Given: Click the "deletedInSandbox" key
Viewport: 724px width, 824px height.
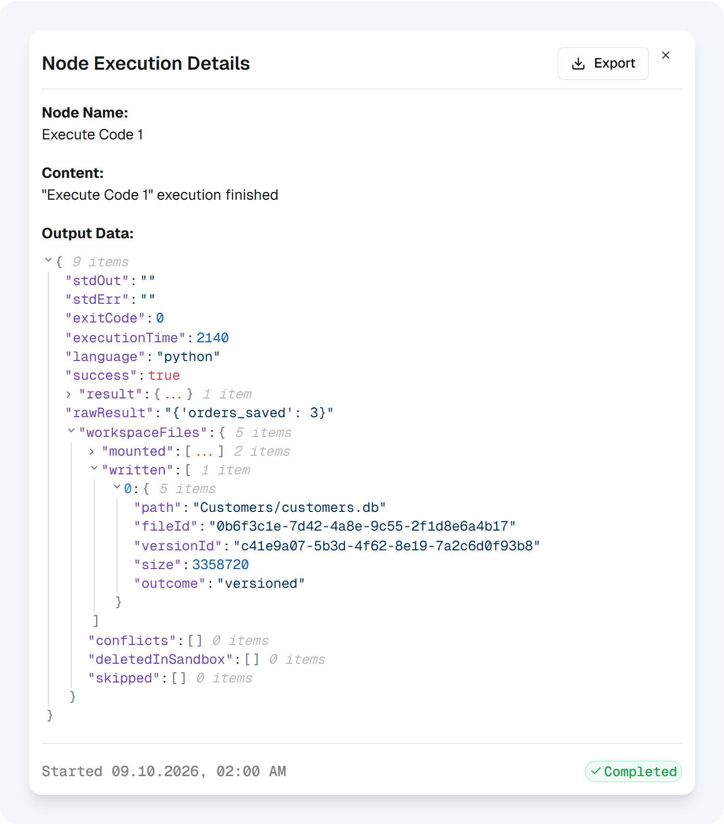Looking at the screenshot, I should (x=161, y=660).
